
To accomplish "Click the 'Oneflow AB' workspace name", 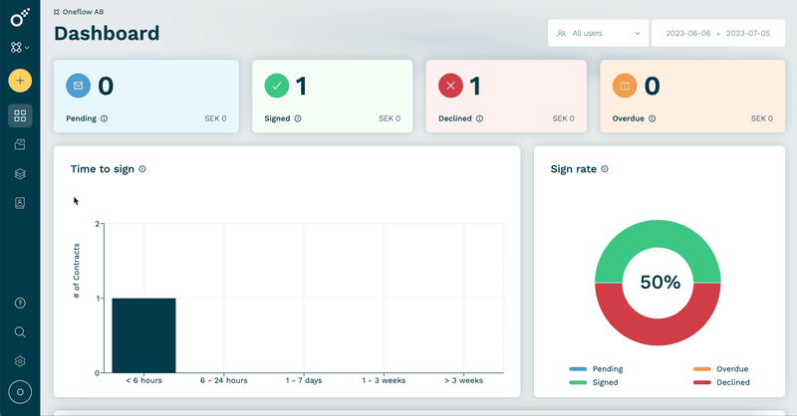I will (83, 12).
